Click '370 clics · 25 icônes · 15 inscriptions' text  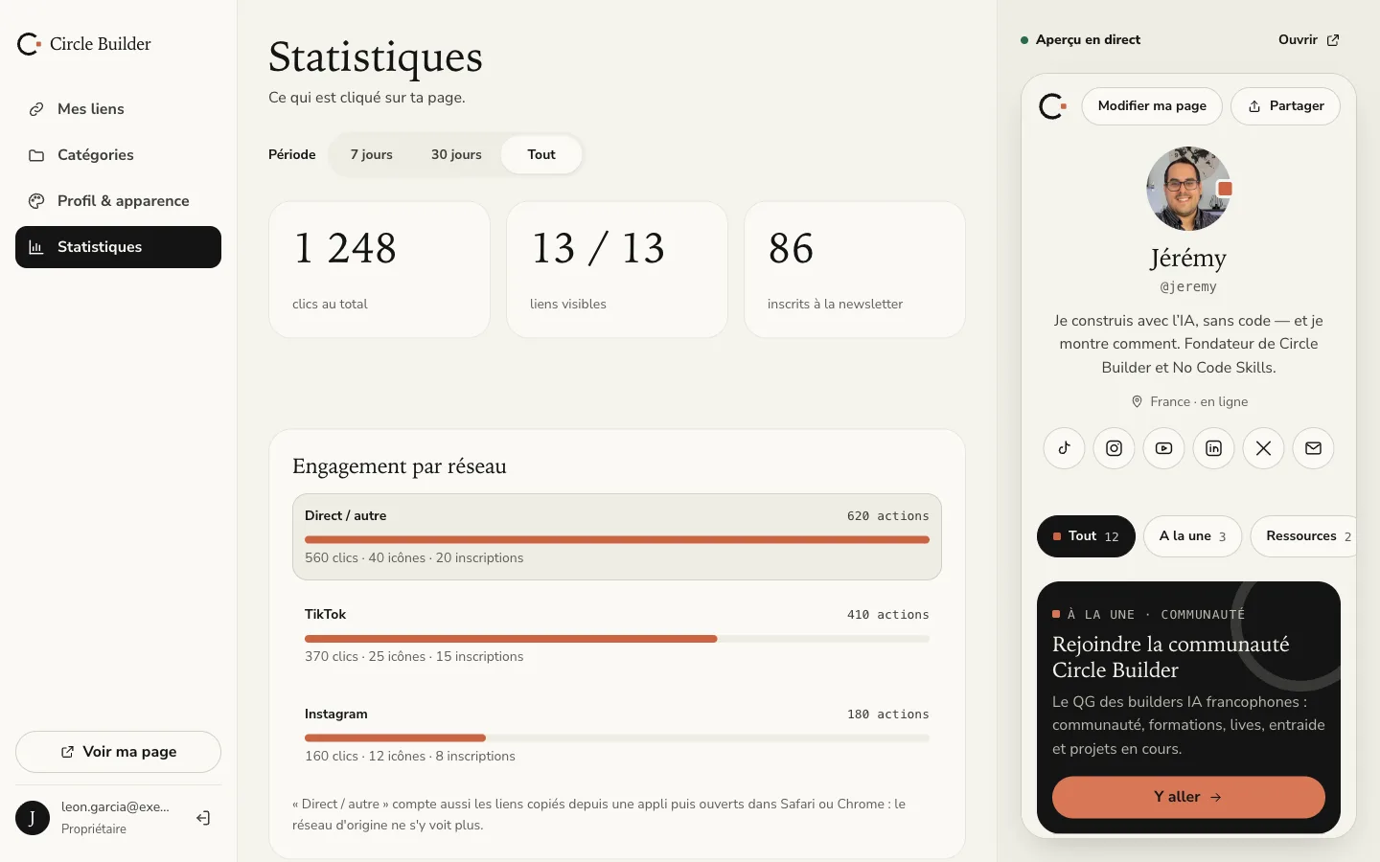point(414,656)
